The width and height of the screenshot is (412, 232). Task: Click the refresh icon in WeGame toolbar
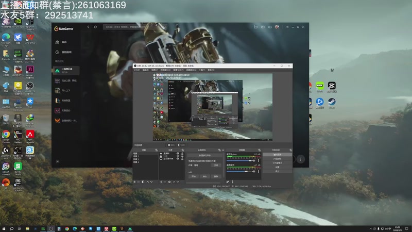95,27
